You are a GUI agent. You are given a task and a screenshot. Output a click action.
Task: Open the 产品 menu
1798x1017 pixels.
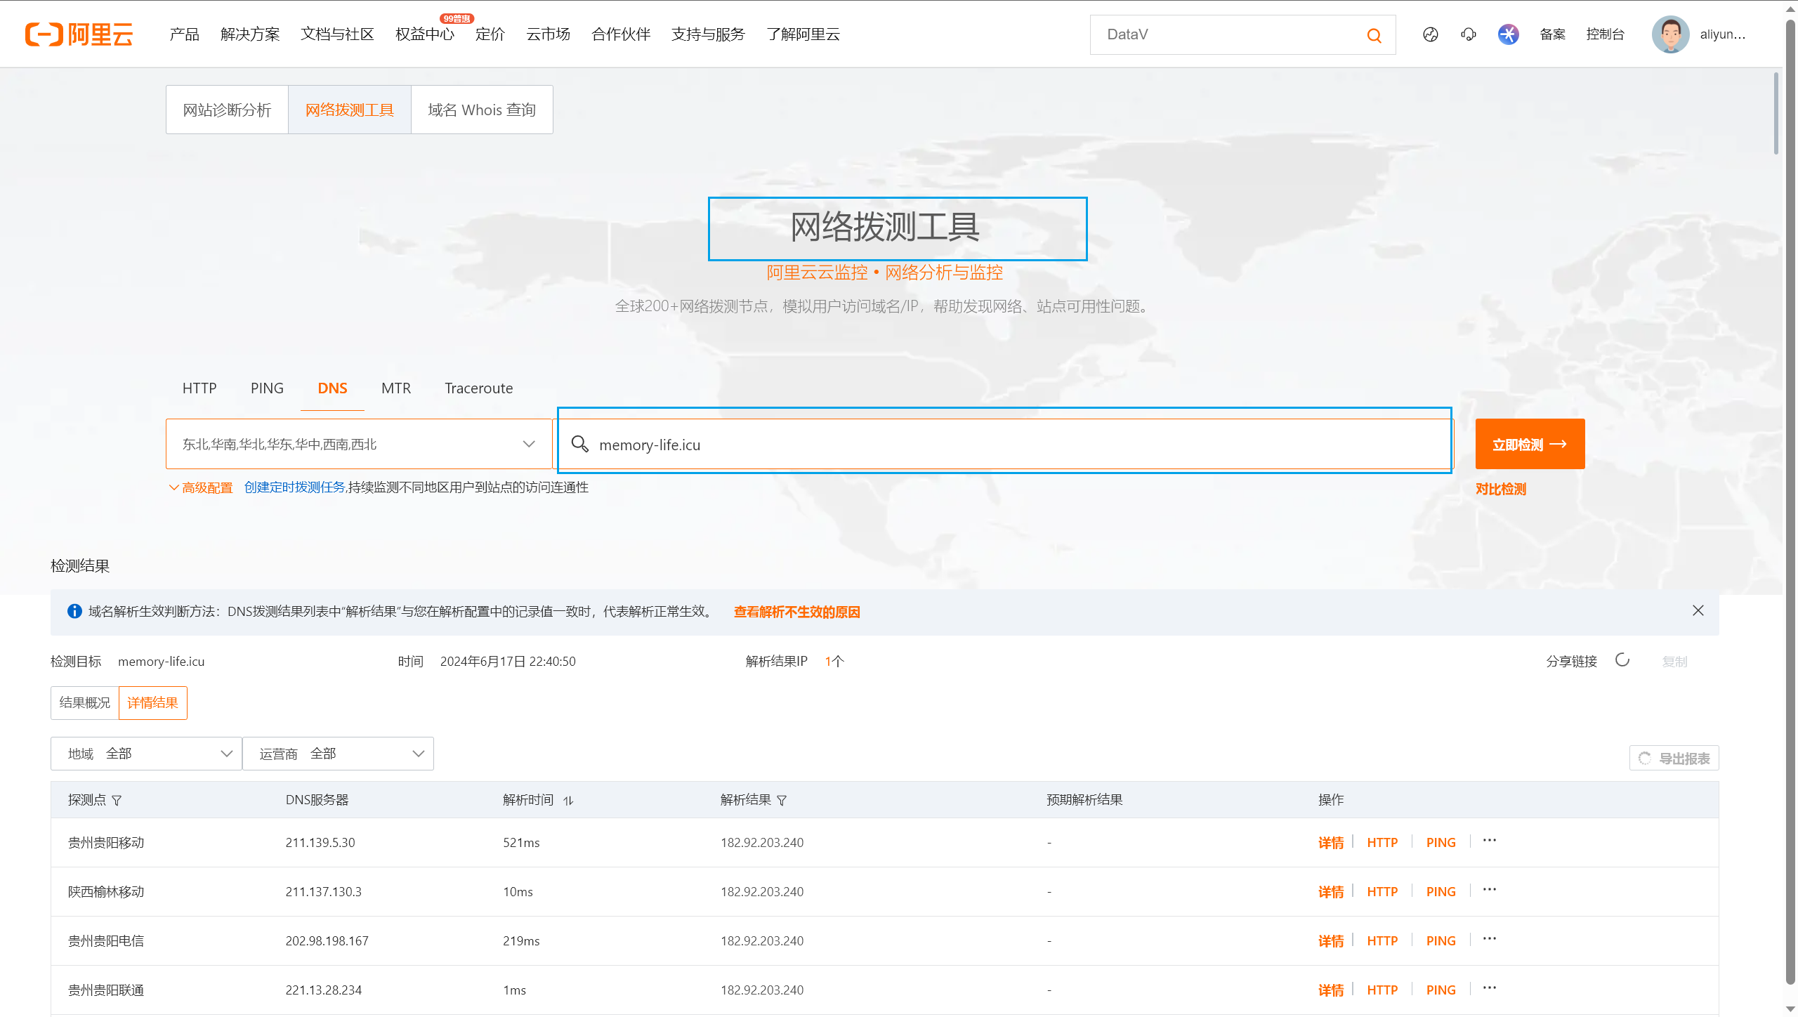click(x=184, y=34)
